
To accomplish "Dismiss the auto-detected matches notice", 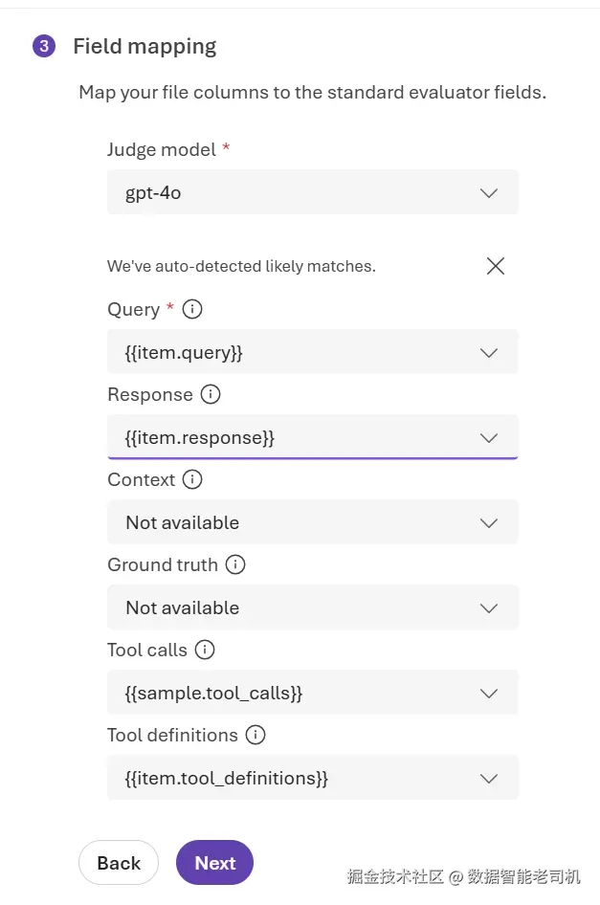I will (496, 266).
